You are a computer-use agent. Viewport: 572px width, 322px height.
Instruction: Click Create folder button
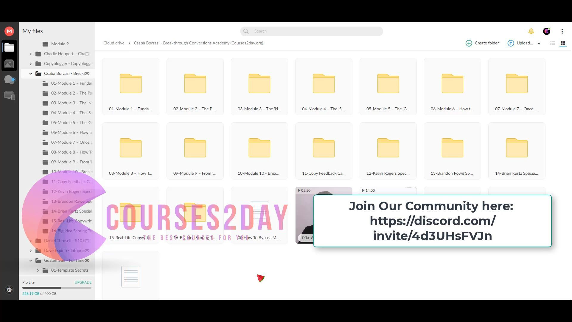coord(482,43)
